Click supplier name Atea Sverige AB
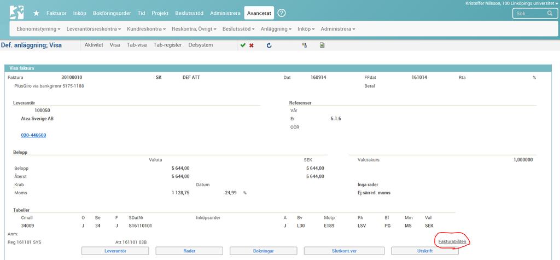Viewport: 560px width, 260px height. (x=38, y=119)
